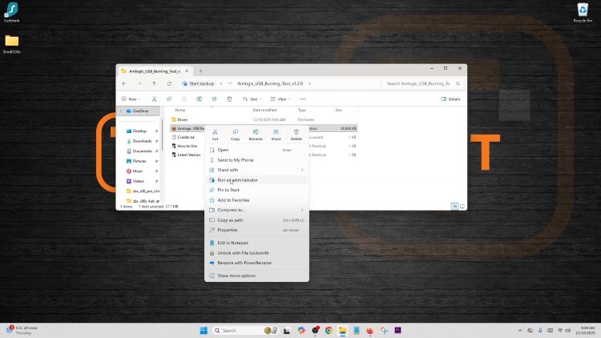601x338 pixels.
Task: Show hidden system tray icons
Action: pos(520,330)
